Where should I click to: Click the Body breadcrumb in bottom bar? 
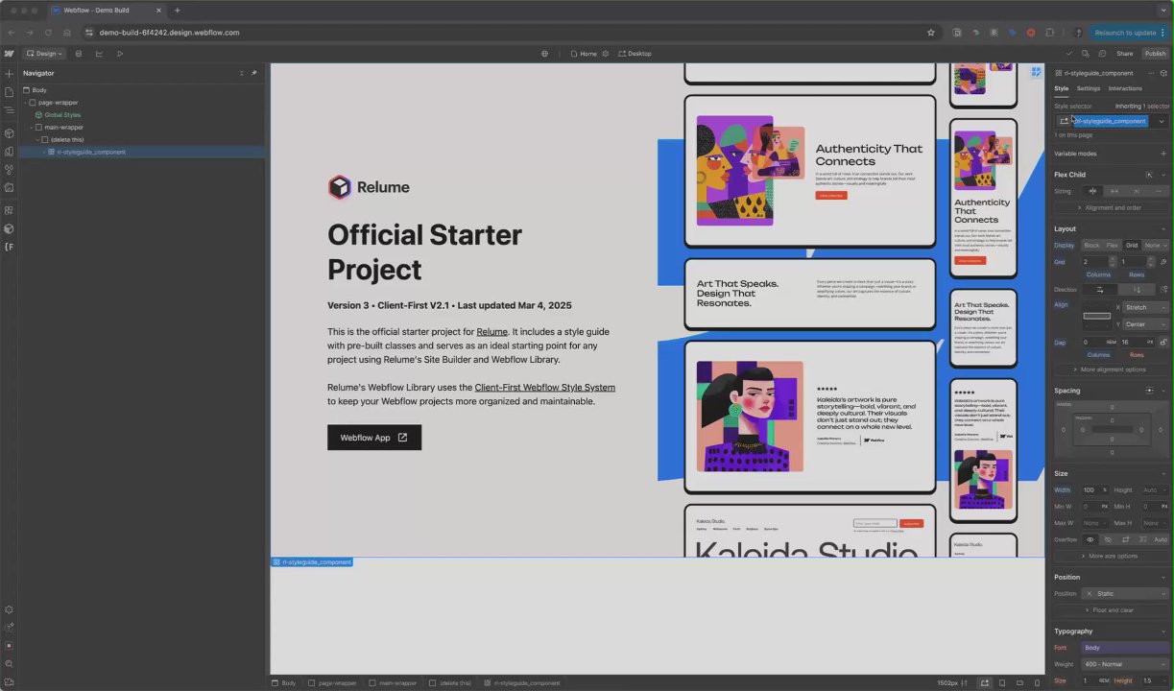tap(284, 683)
